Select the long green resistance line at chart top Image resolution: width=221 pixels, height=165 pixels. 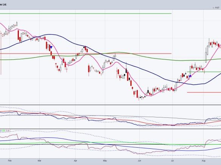tap(86, 14)
